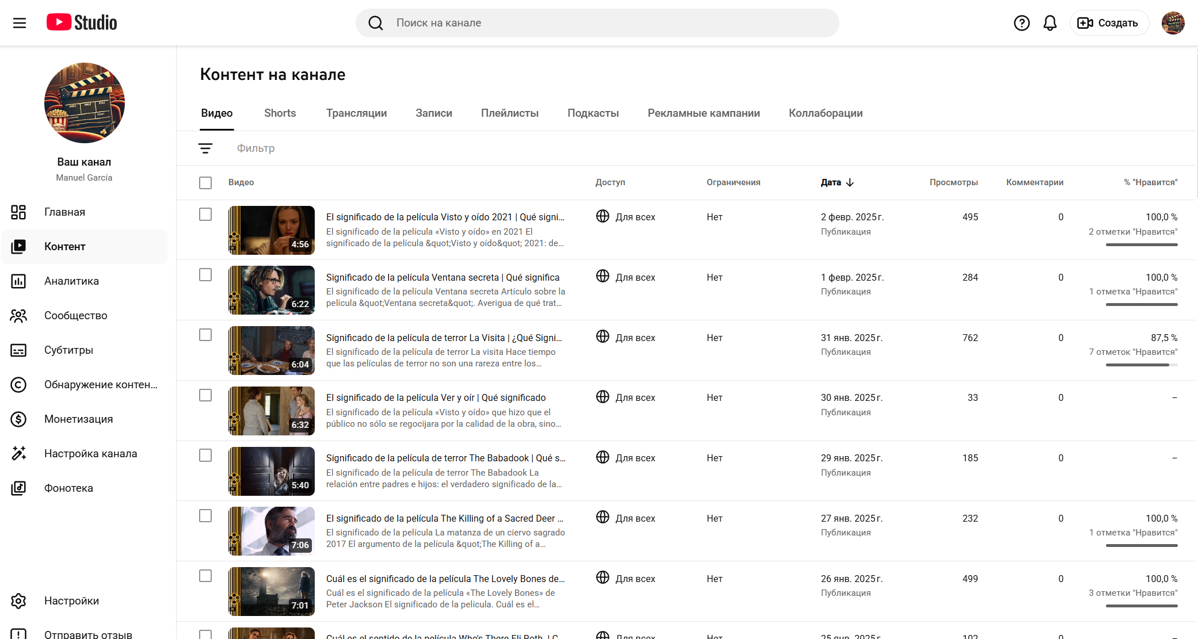Go to Monetization section icon
The image size is (1198, 639).
[18, 419]
